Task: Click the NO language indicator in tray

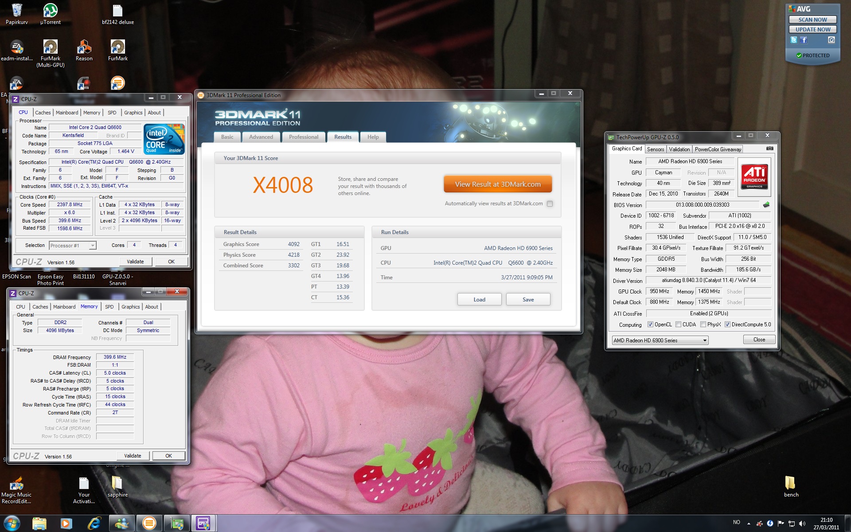Action: pos(737,522)
